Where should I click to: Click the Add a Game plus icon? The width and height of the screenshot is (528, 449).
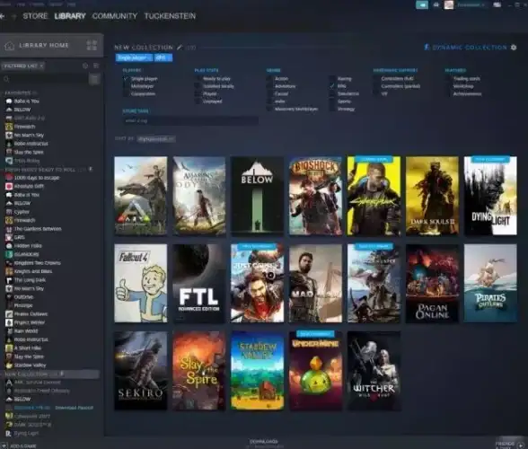click(x=4, y=445)
